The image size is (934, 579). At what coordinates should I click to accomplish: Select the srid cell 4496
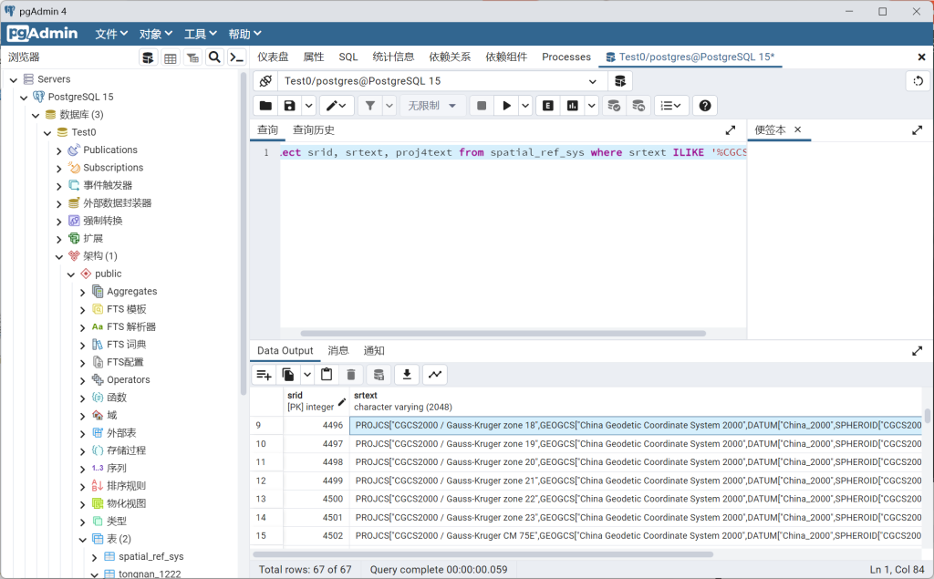point(317,425)
